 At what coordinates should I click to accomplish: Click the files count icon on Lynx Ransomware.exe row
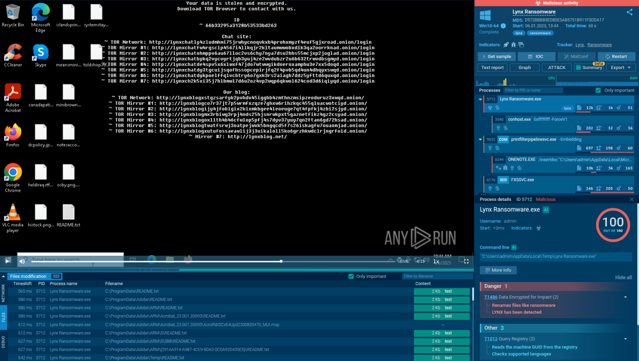[x=580, y=108]
